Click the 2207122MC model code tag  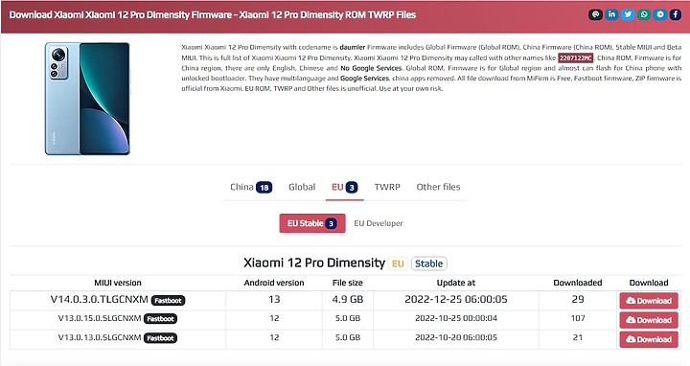pyautogui.click(x=576, y=58)
